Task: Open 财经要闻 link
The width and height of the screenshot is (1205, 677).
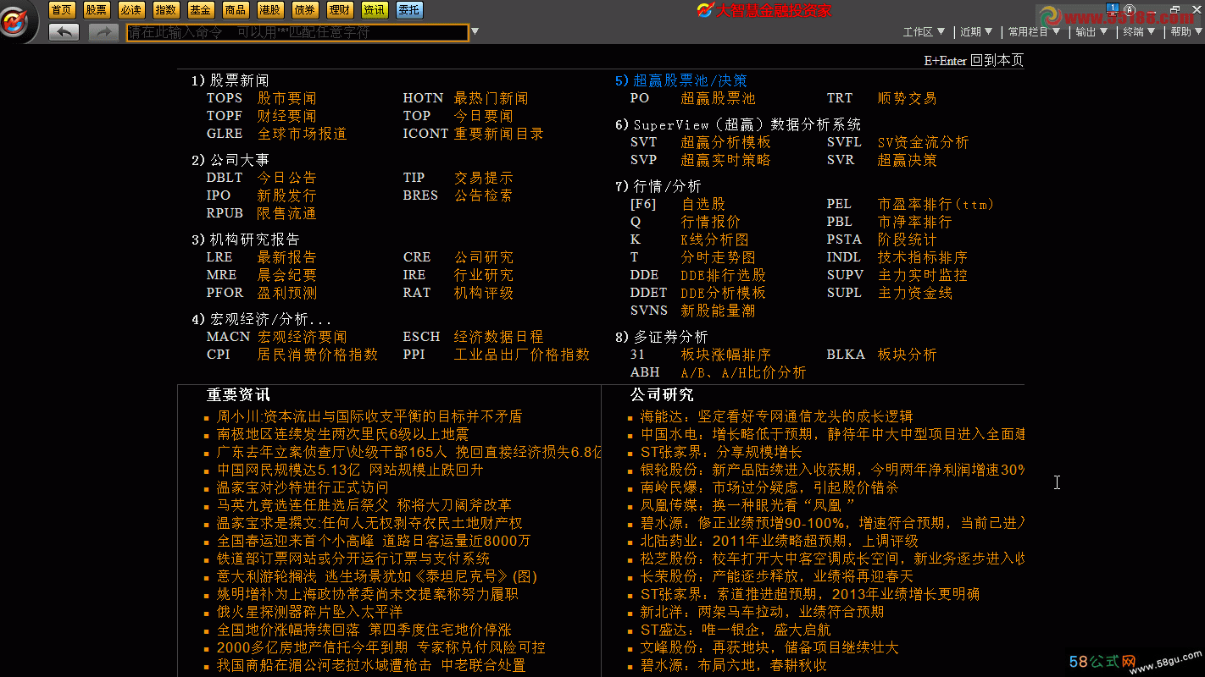Action: [x=287, y=116]
